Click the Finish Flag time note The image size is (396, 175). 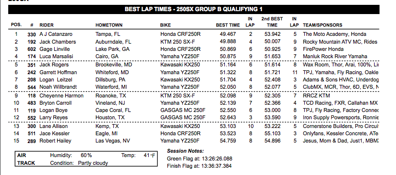199,166
